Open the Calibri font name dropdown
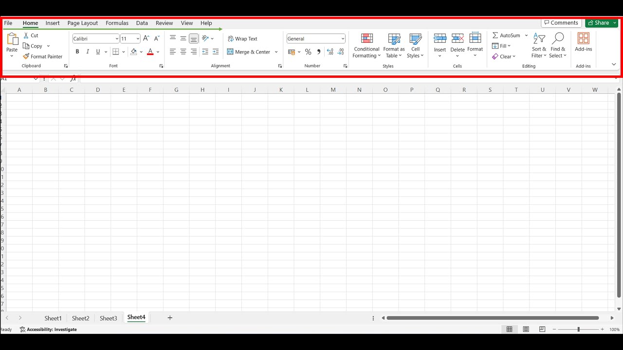Screen dimensions: 623x350 pyautogui.click(x=117, y=39)
